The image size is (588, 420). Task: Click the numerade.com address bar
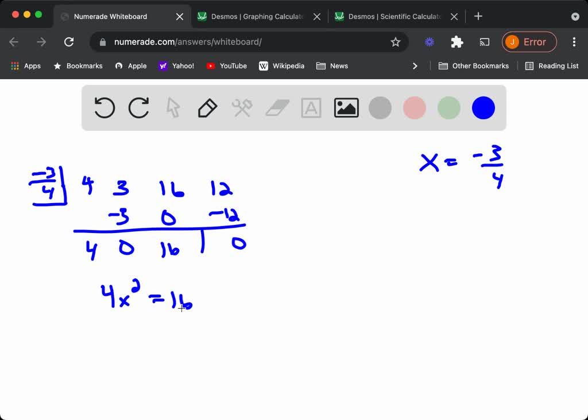click(189, 42)
